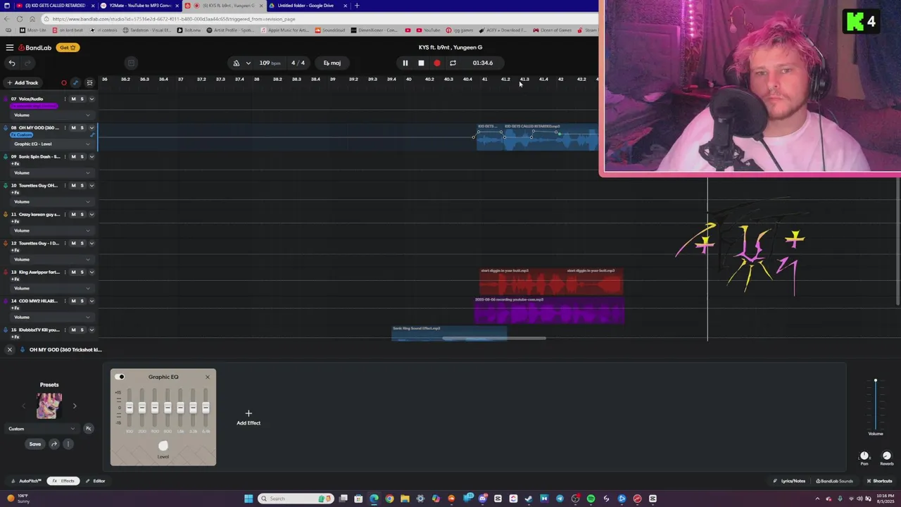Open Volume dropdown under track 12
901x507 pixels.
coord(52,259)
